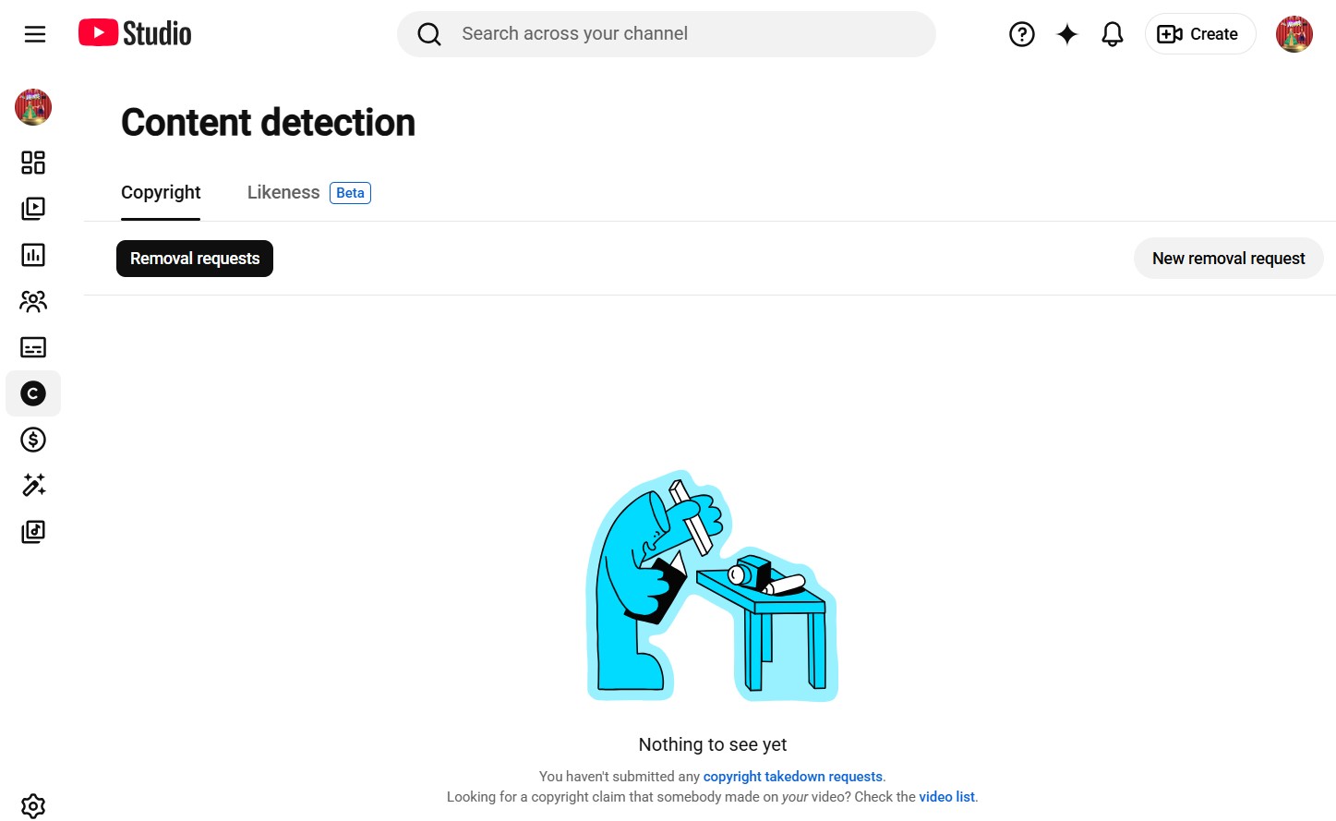Click the New removal request button
1336x821 pixels.
pyautogui.click(x=1228, y=259)
